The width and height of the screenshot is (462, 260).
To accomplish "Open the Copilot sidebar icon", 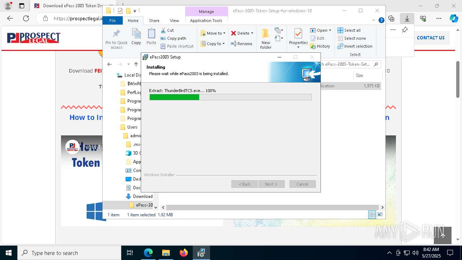I will coord(454,18).
